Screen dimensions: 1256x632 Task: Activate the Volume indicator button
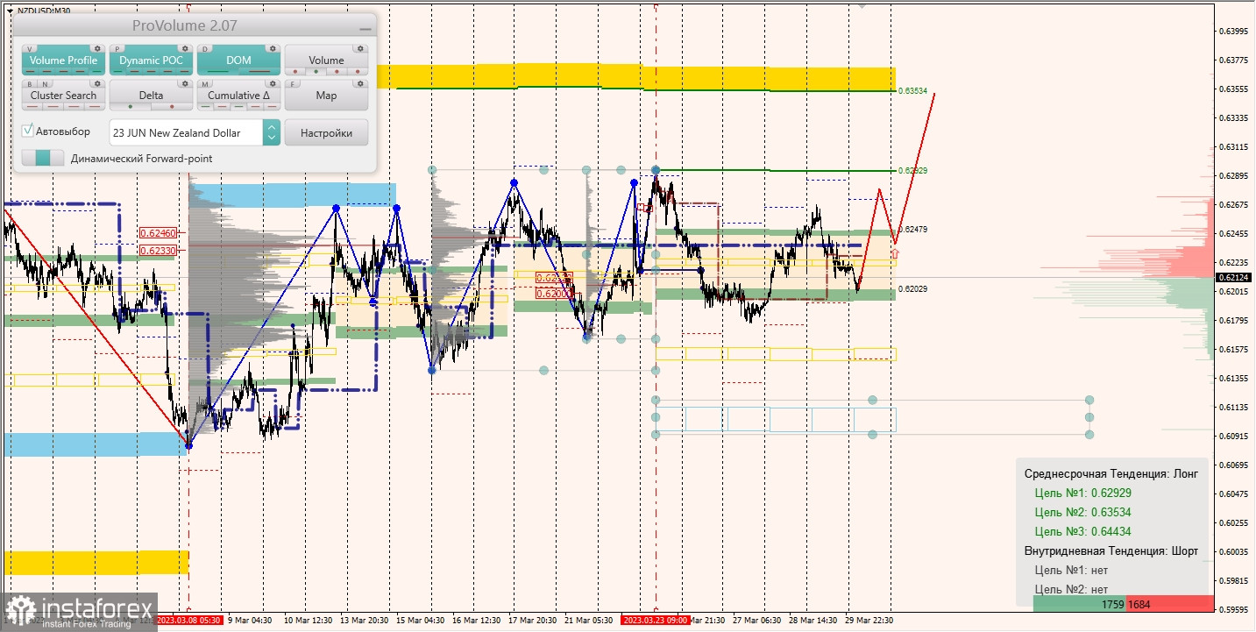coord(326,60)
